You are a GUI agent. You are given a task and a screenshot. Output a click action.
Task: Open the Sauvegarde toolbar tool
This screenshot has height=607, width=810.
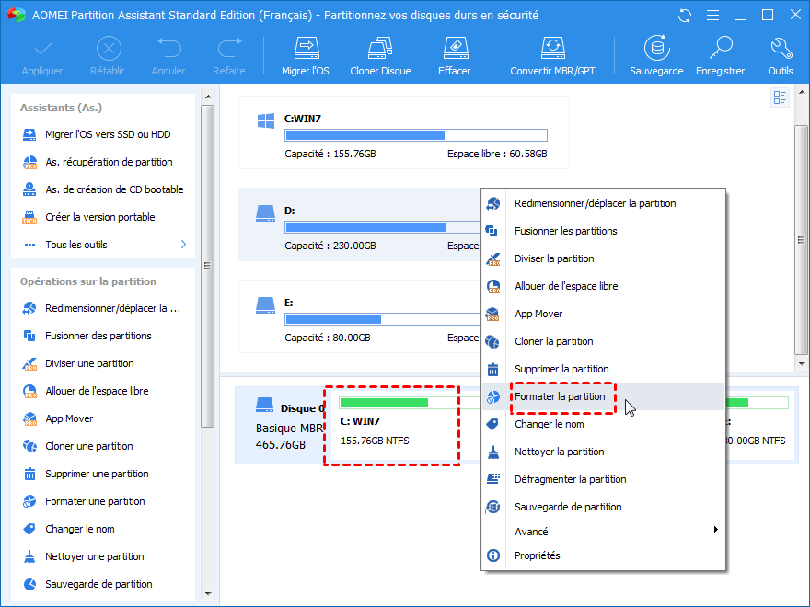coord(656,56)
